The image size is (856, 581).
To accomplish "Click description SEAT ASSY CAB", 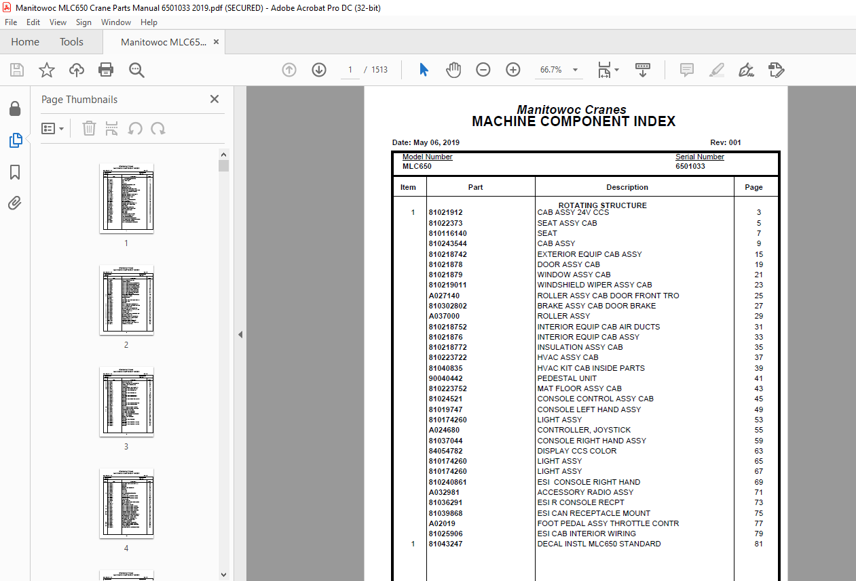I will [x=567, y=223].
